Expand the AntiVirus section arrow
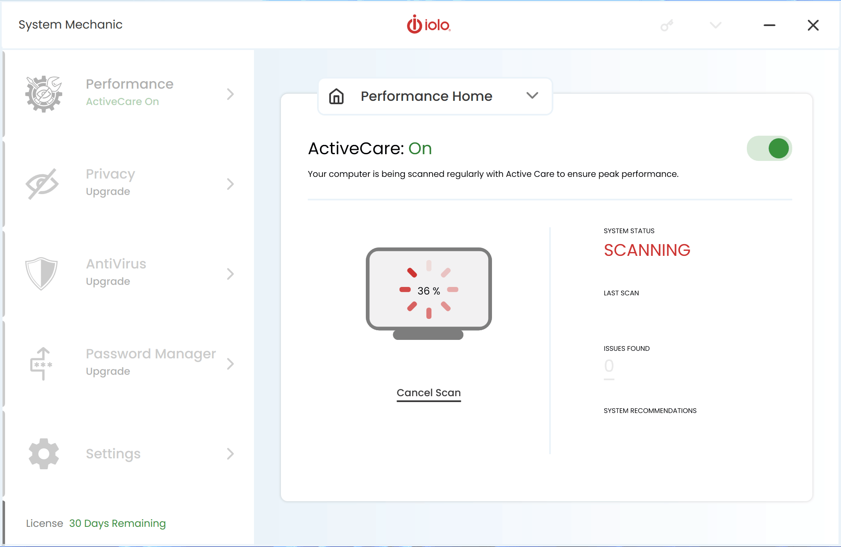Image resolution: width=841 pixels, height=547 pixels. [x=231, y=274]
